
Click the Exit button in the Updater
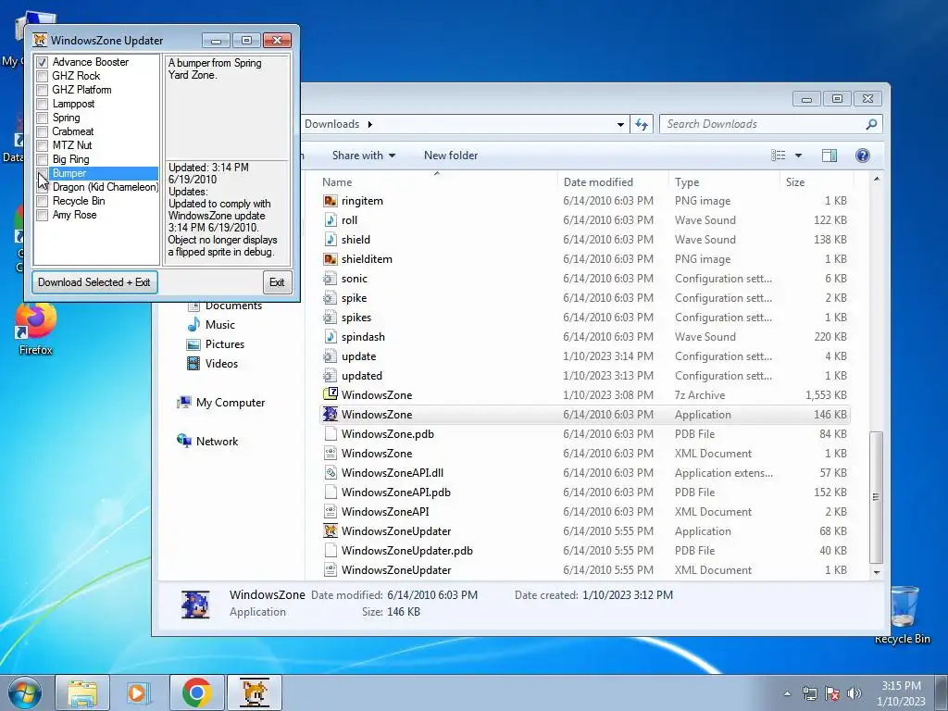pyautogui.click(x=277, y=282)
